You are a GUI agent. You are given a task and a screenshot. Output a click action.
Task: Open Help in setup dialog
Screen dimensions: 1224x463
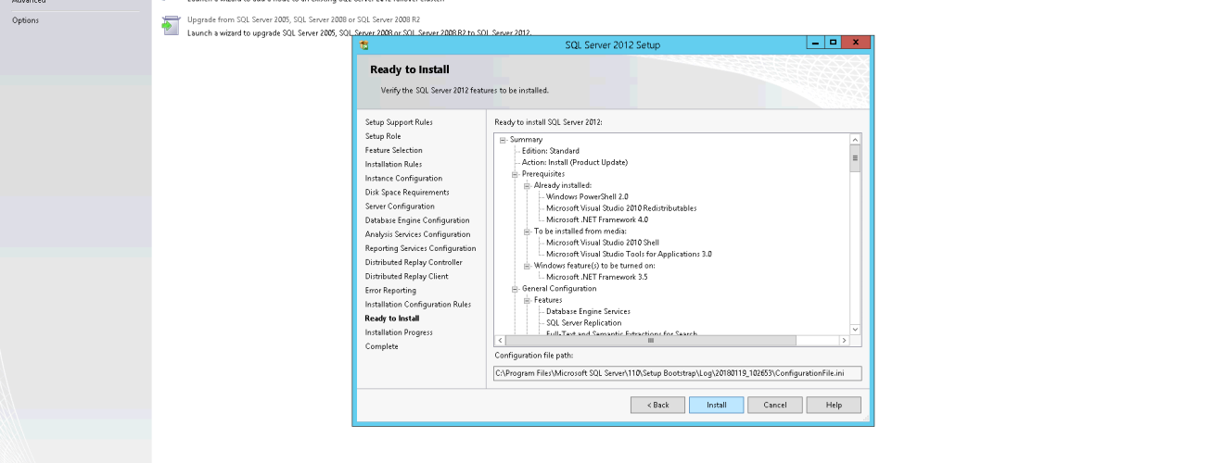(834, 406)
